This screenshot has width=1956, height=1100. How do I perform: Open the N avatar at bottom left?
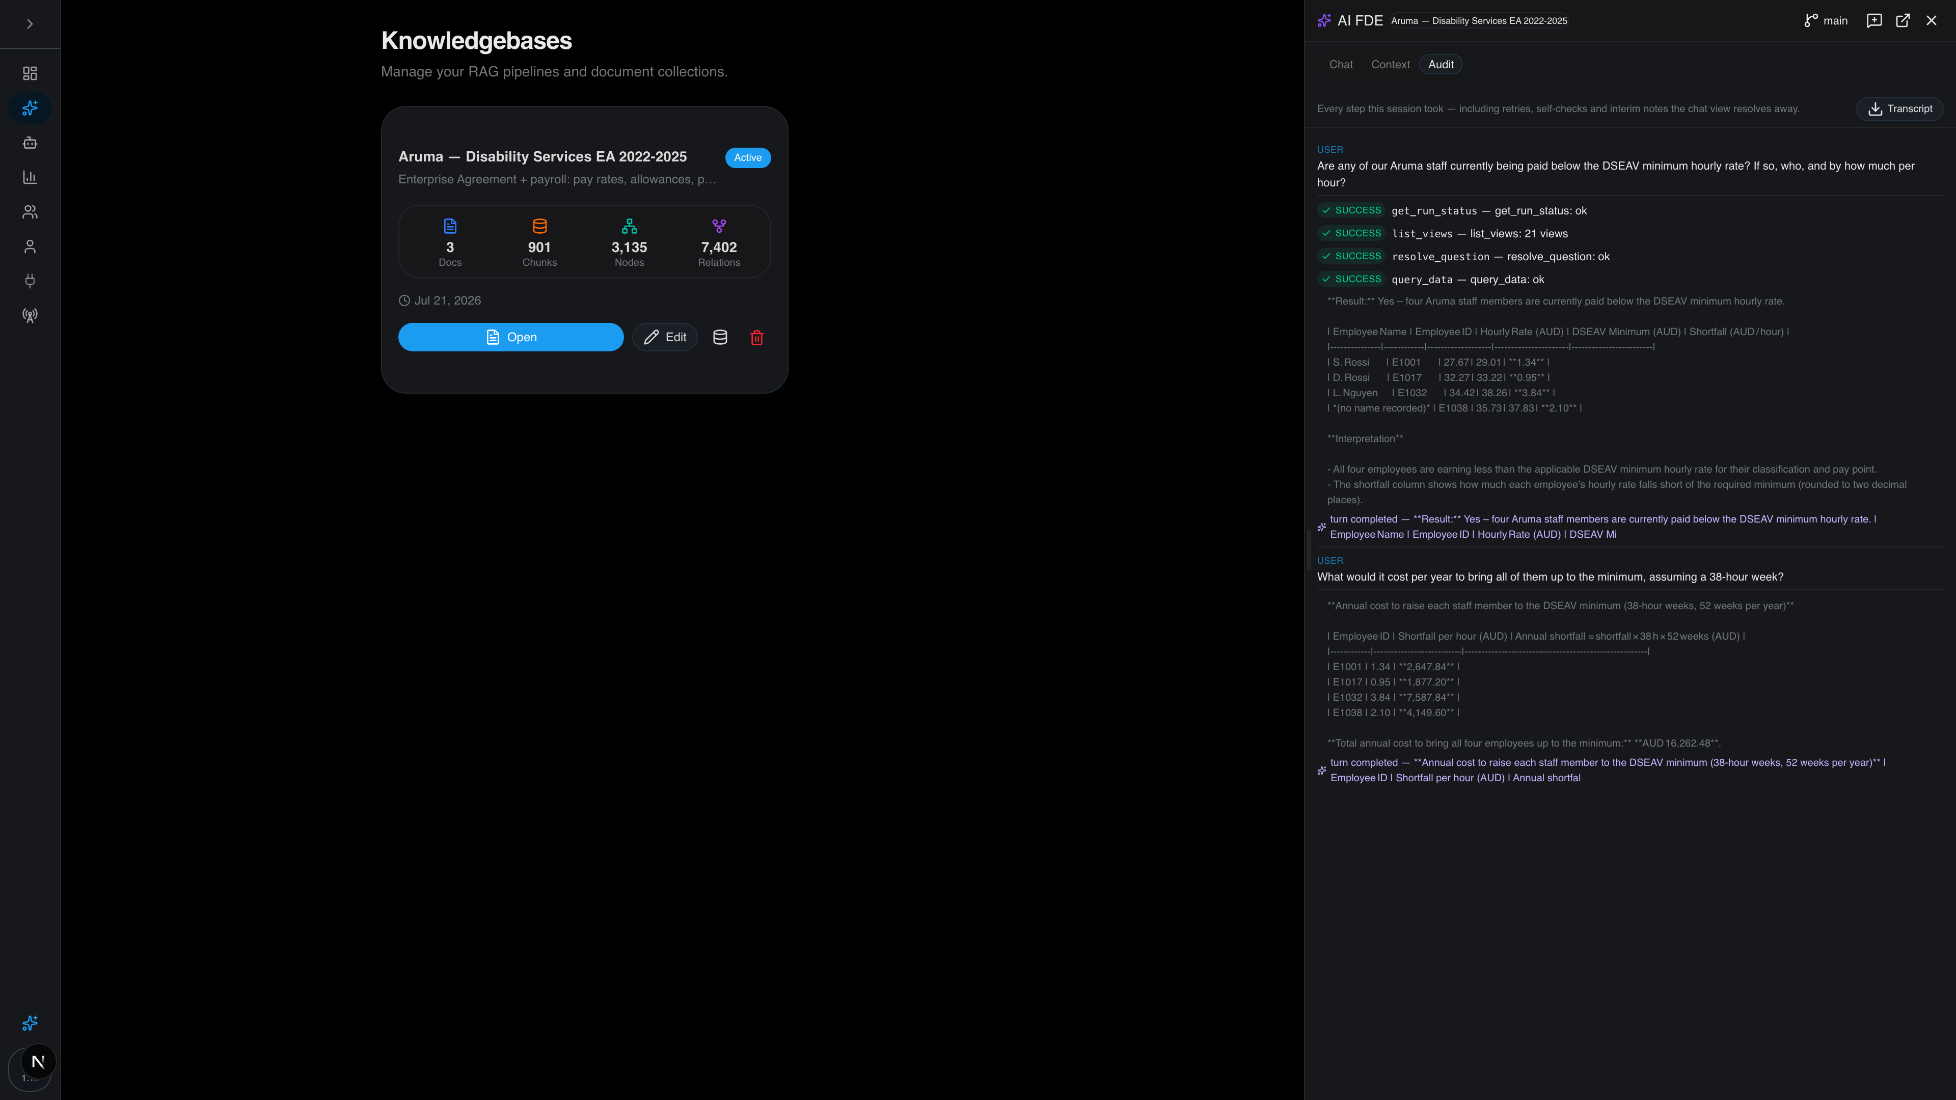pyautogui.click(x=38, y=1061)
